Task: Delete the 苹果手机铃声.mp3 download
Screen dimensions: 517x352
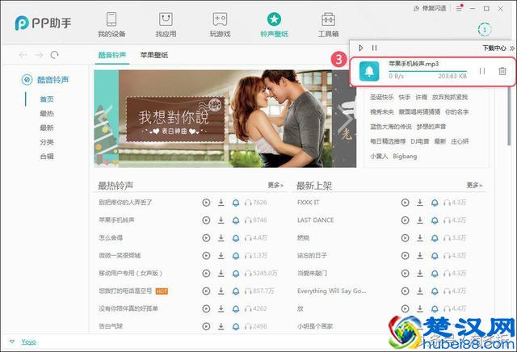Action: coord(502,71)
